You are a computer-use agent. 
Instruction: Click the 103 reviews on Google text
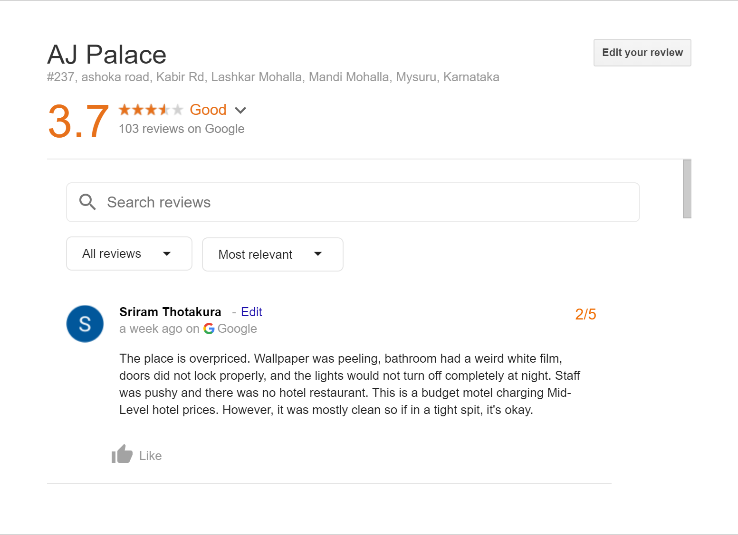[x=182, y=129]
